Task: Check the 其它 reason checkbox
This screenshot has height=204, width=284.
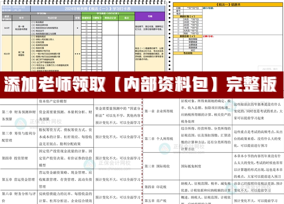Action: click(x=178, y=50)
